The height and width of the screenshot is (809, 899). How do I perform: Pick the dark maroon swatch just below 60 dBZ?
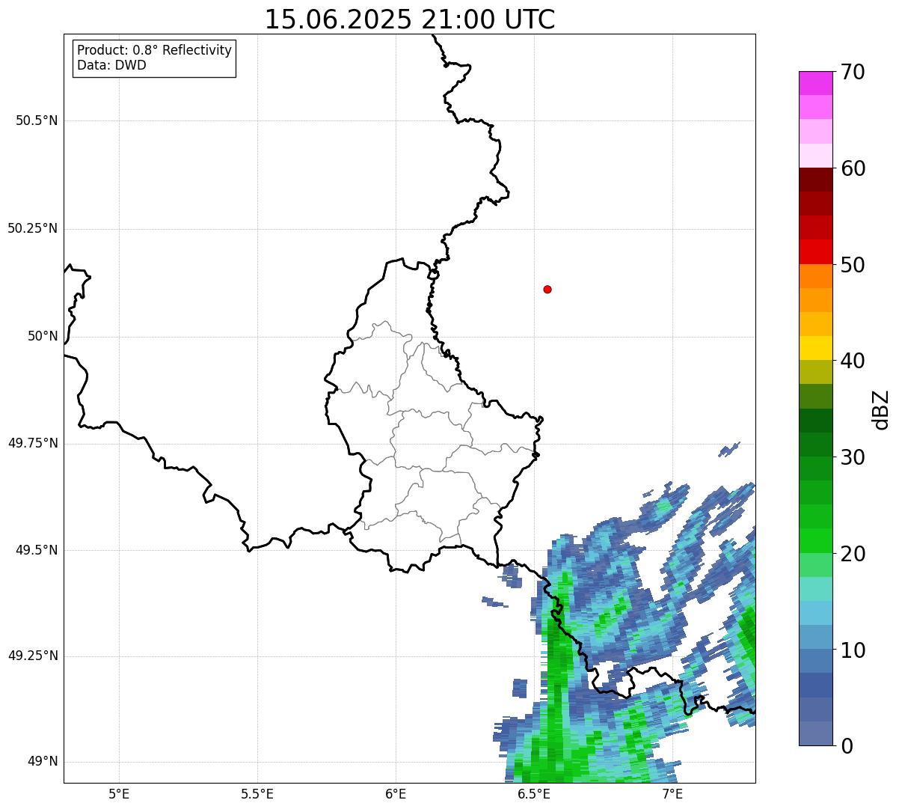[815, 180]
